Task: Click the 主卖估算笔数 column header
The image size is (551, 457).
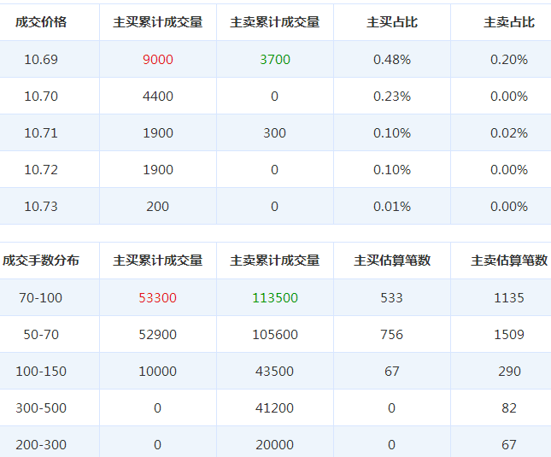Action: [x=509, y=261]
